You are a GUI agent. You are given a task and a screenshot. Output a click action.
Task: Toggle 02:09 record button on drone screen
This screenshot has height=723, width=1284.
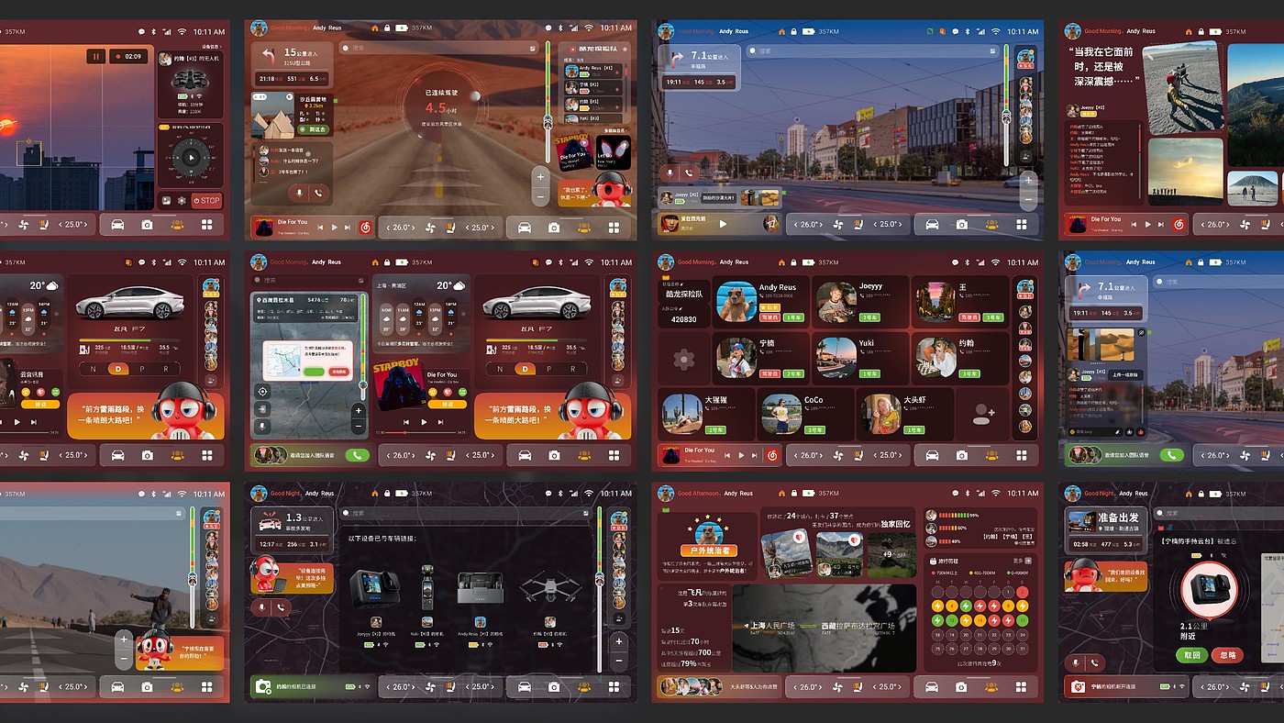click(x=128, y=56)
